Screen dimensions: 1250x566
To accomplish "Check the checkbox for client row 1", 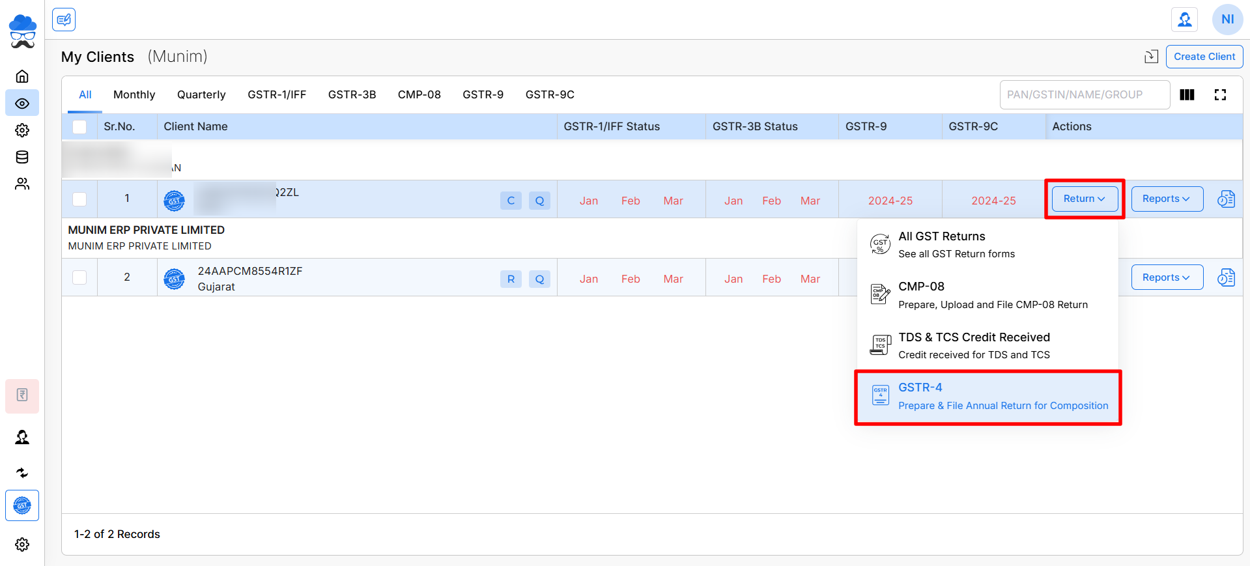I will [x=79, y=199].
